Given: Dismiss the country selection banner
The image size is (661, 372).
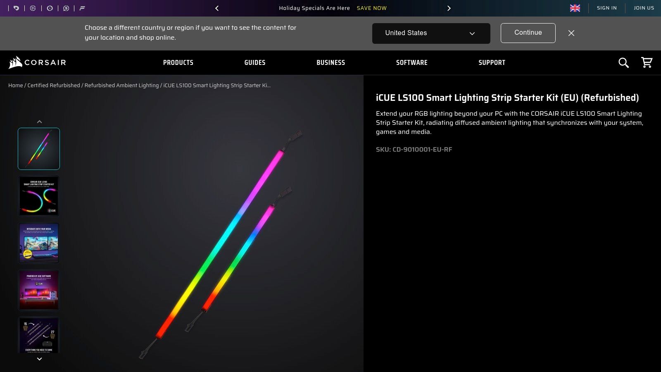Looking at the screenshot, I should [x=571, y=33].
